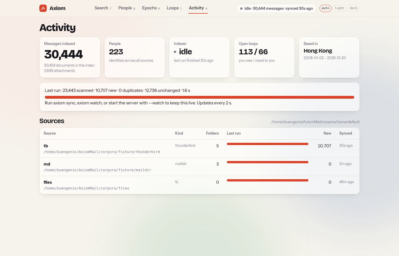Image resolution: width=399 pixels, height=256 pixels.
Task: Switch to dark theme
Action: [354, 8]
